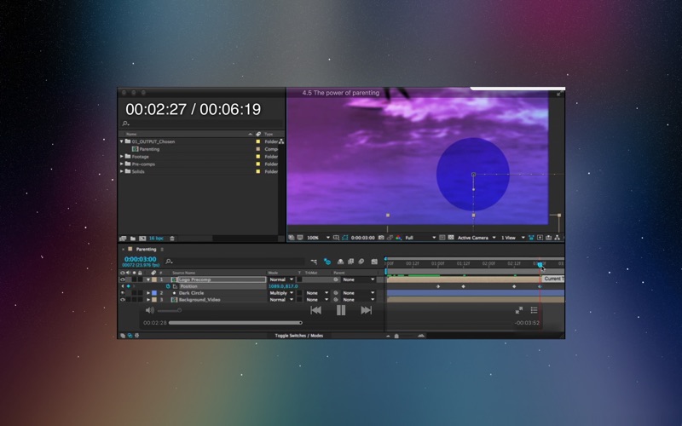Open the Composition Mini-Flowchart icon
682x426 pixels.
click(314, 262)
